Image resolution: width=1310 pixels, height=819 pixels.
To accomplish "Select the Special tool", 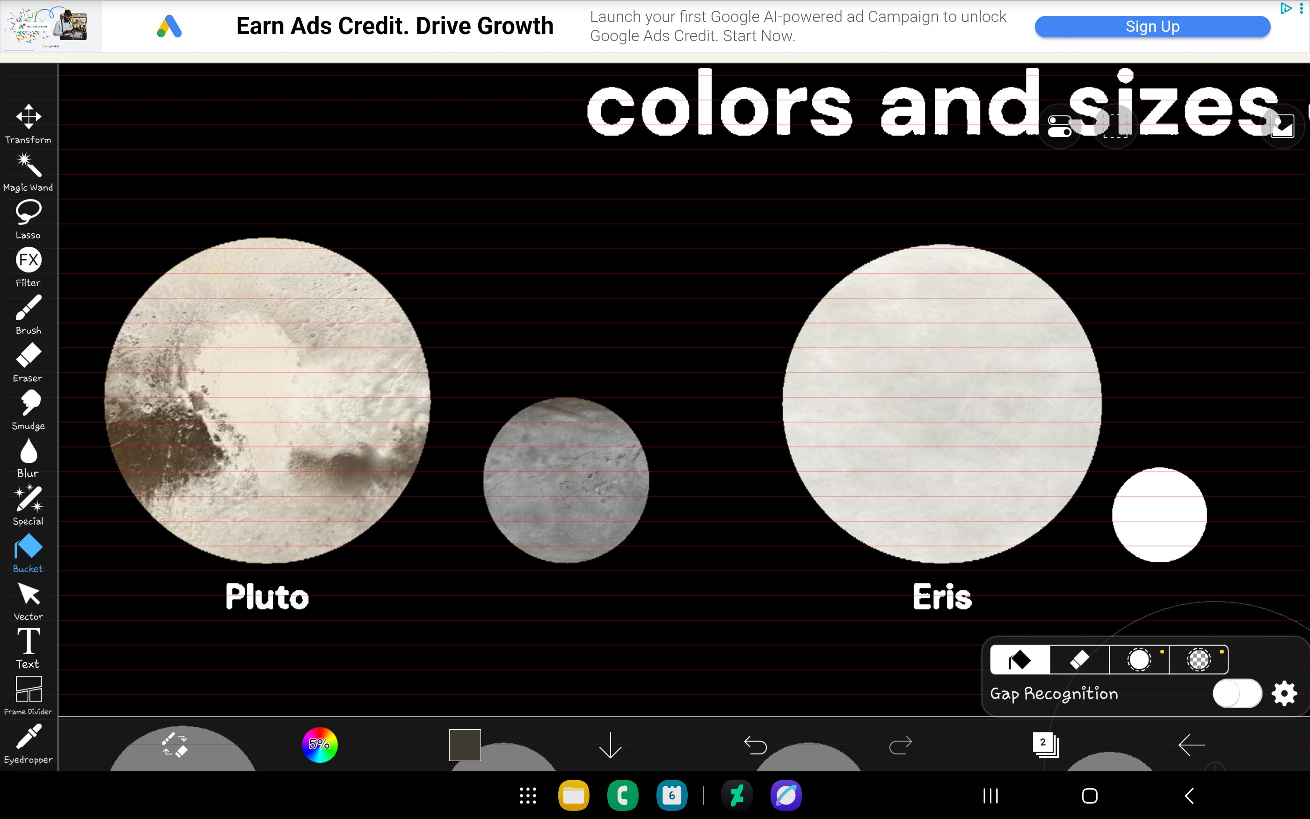I will point(28,505).
